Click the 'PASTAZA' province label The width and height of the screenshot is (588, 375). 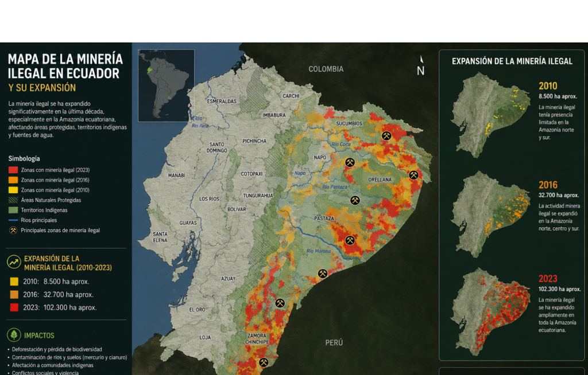[x=324, y=218]
